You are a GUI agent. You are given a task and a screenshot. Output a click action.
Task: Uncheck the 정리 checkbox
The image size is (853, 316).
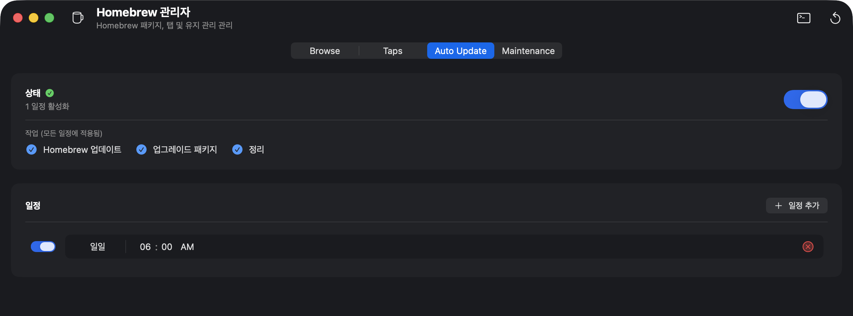point(237,149)
